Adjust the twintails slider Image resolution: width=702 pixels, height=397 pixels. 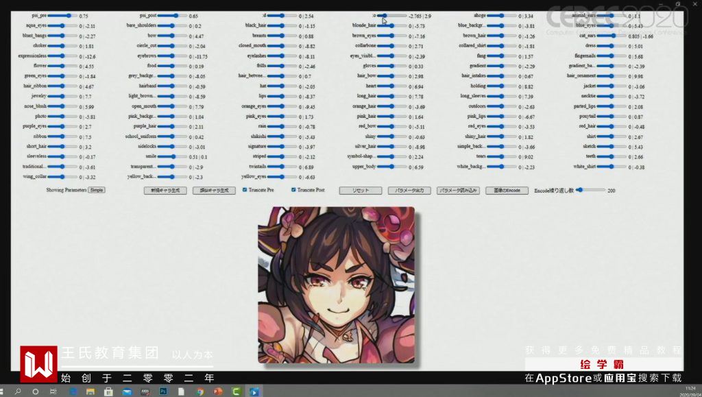[x=282, y=167]
